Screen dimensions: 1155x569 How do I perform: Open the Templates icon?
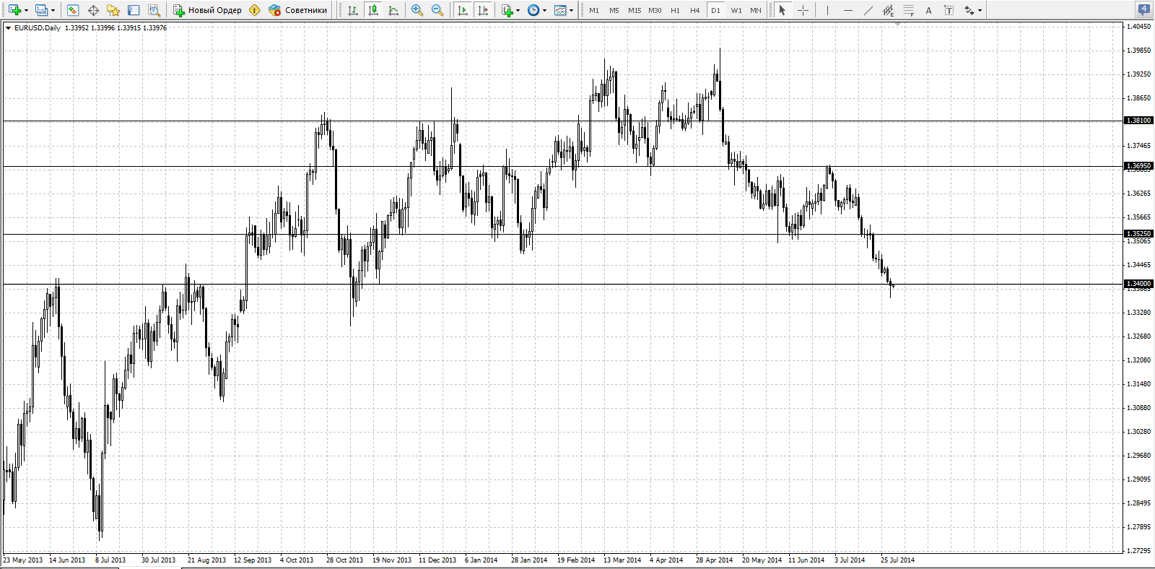coord(560,10)
